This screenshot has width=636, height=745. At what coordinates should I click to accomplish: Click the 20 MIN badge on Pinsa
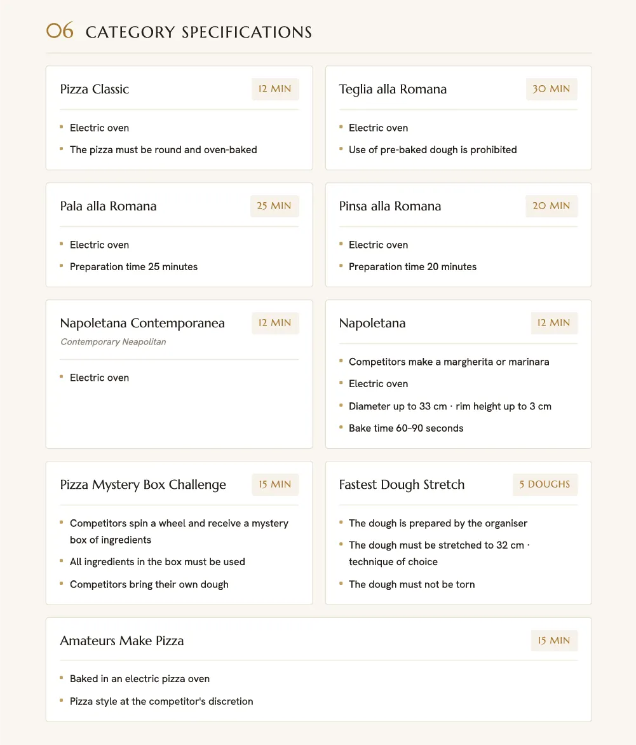coord(551,206)
